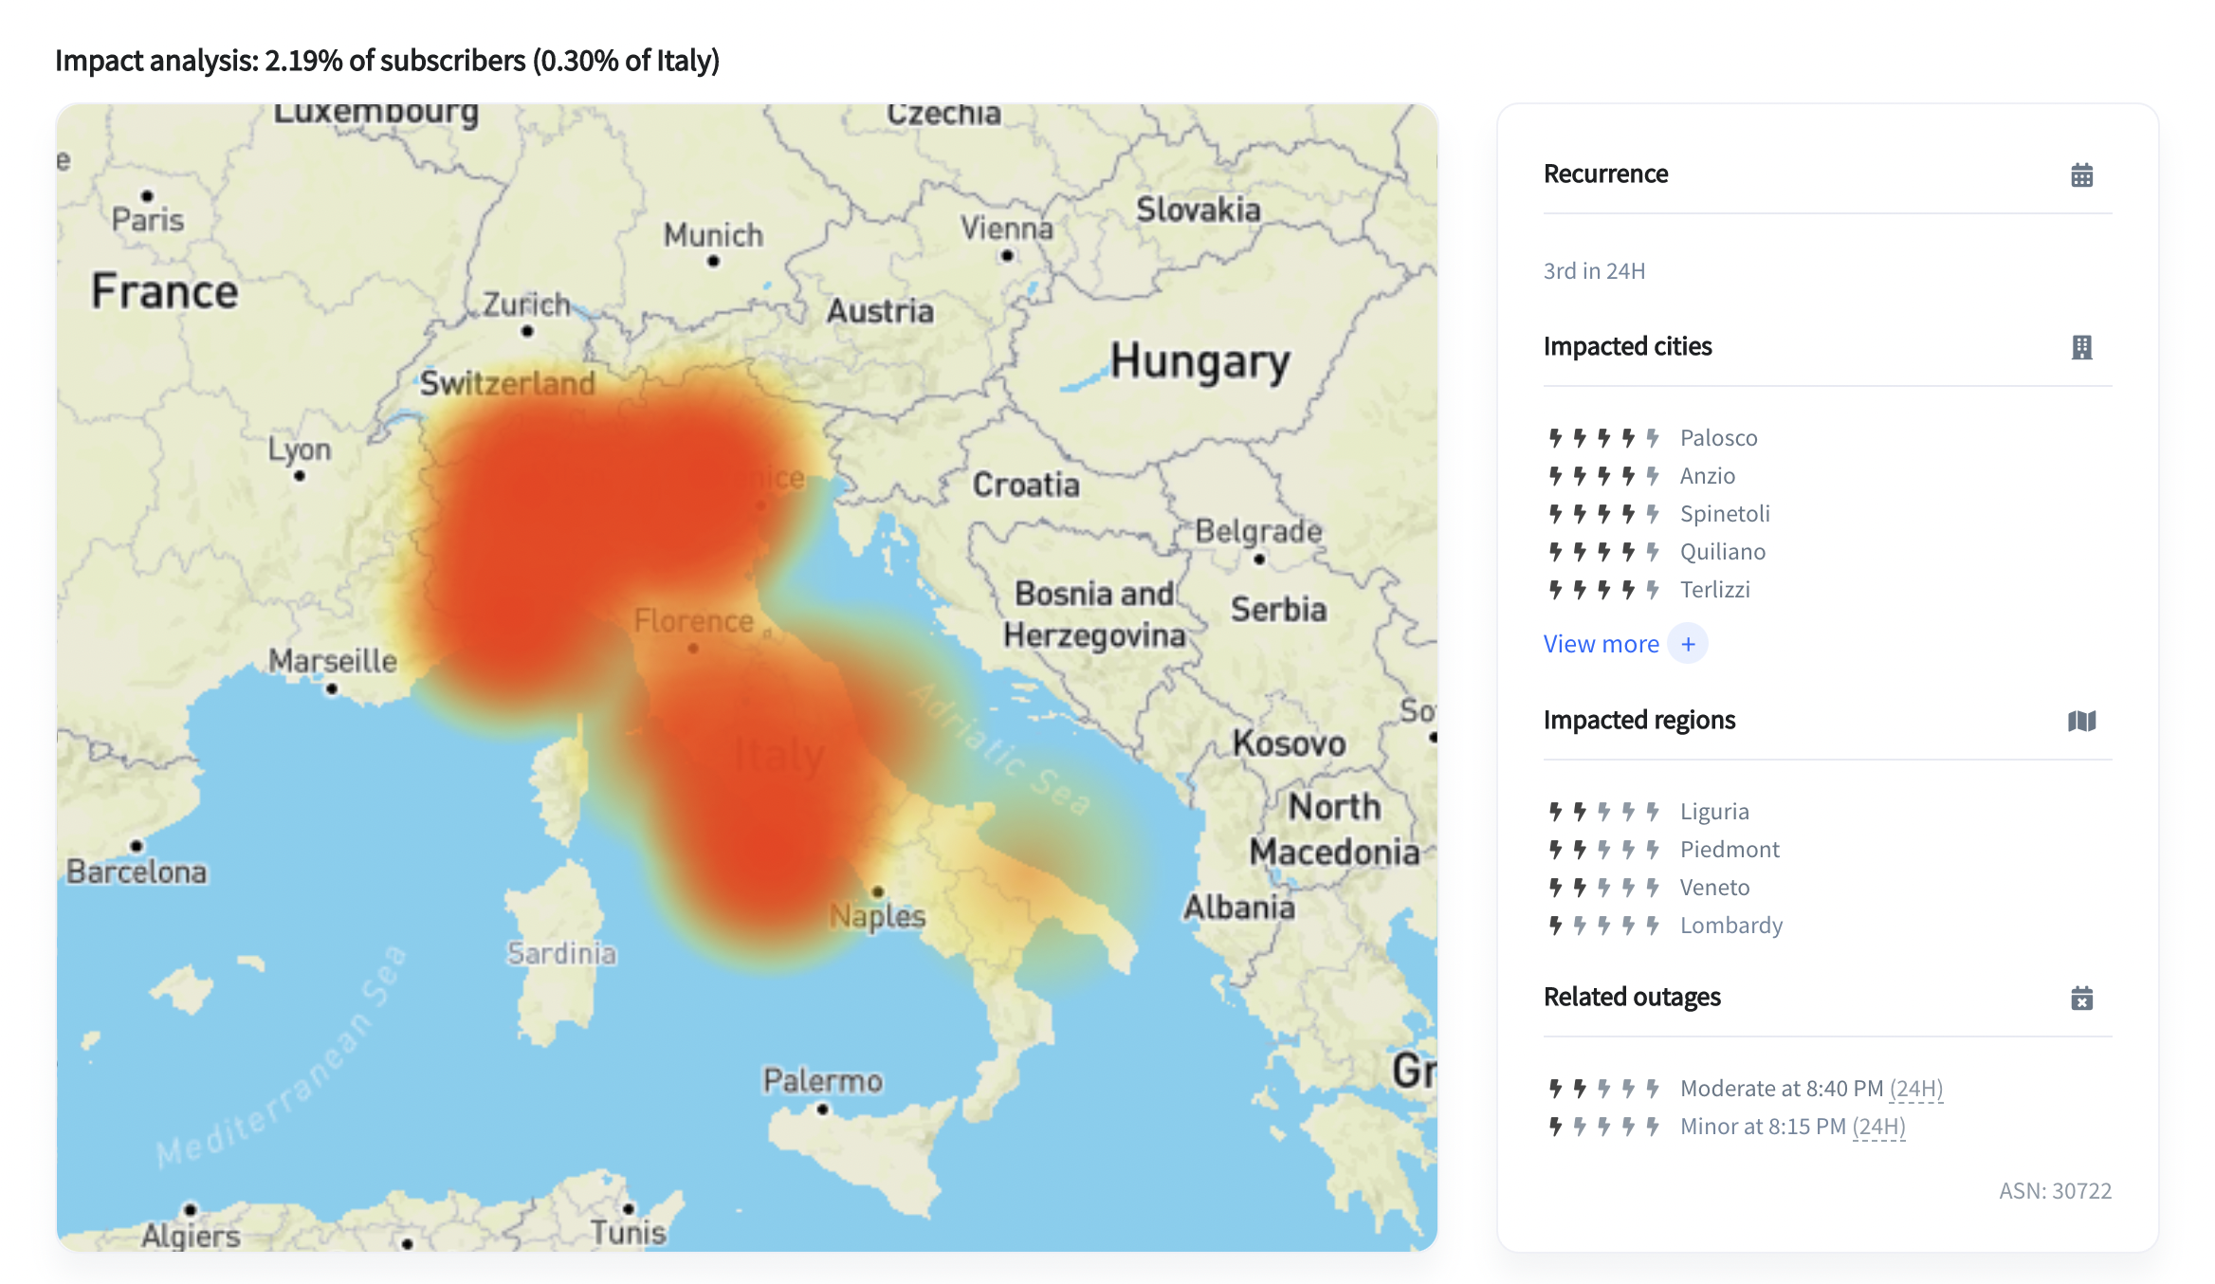
Task: Click the Related outages calendar icon
Action: (2081, 998)
